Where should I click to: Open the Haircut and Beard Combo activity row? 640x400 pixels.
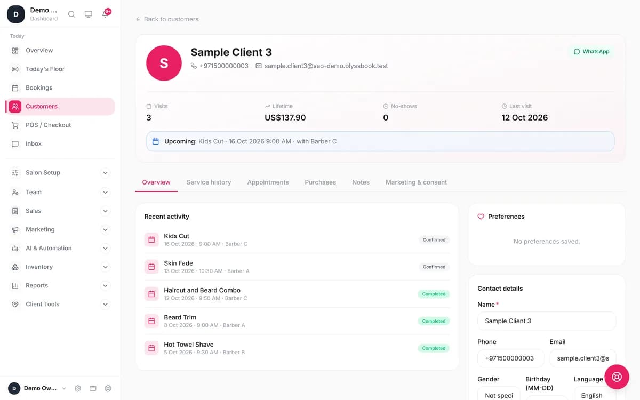click(297, 294)
